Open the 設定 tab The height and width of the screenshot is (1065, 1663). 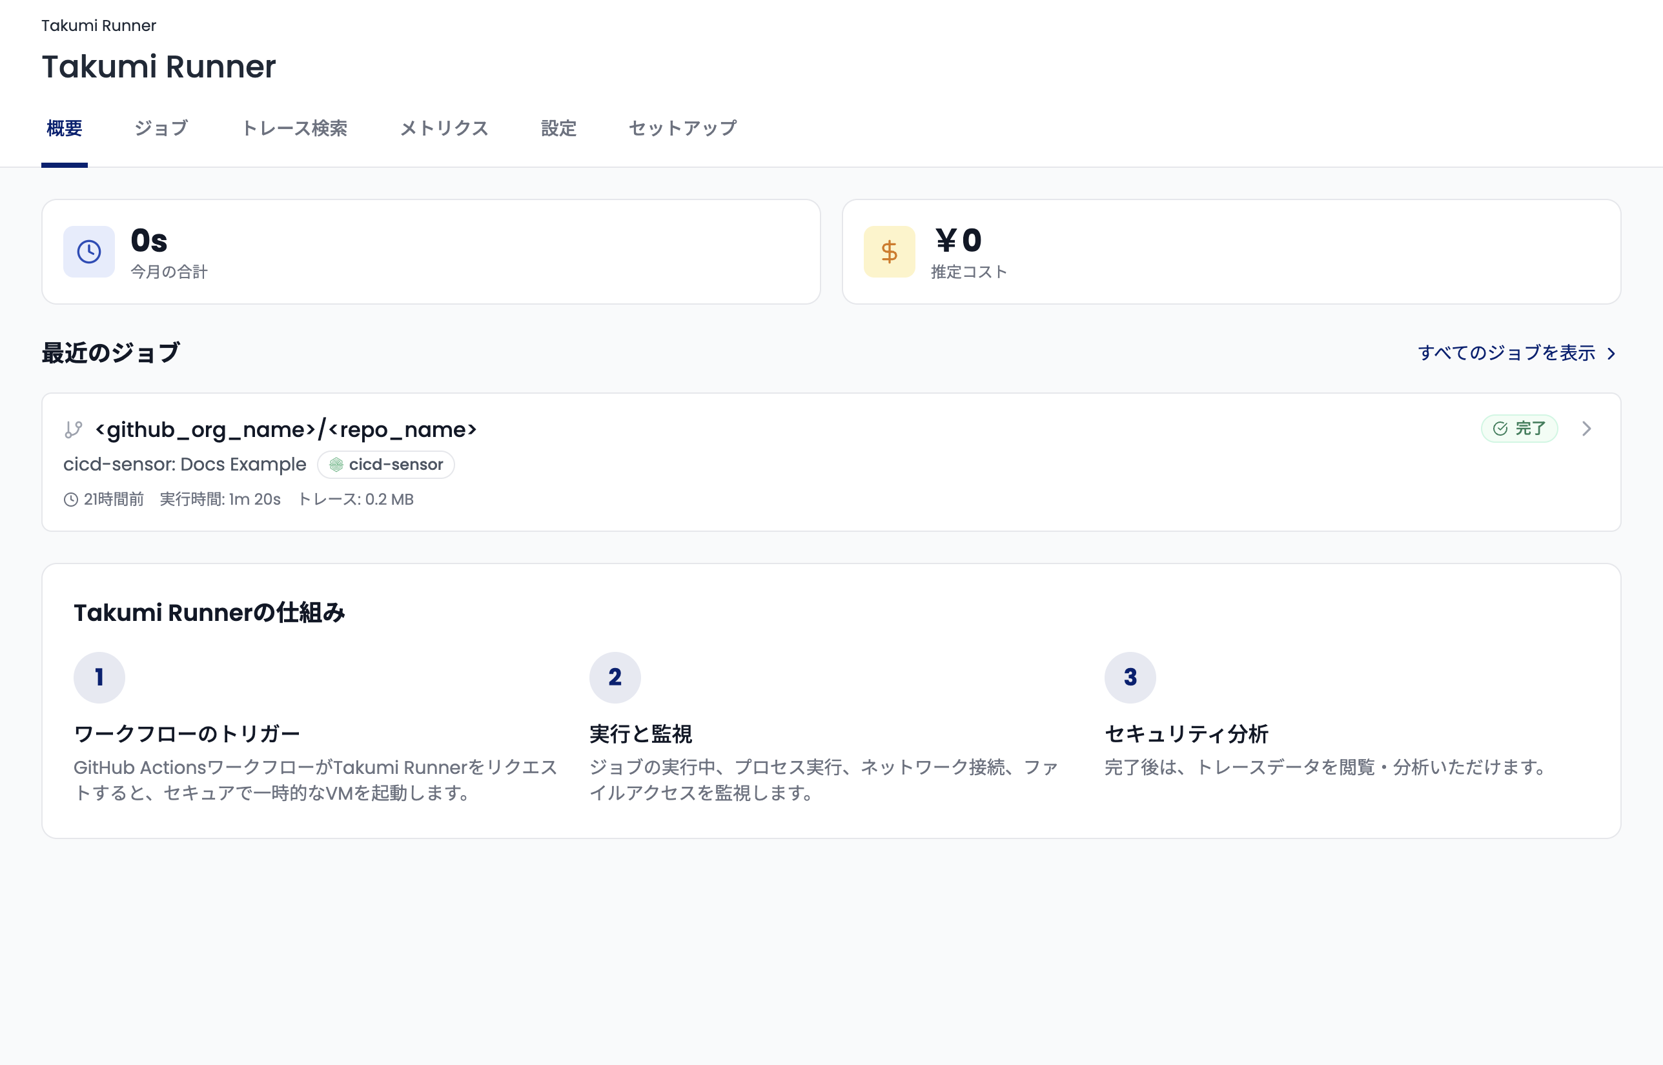point(558,128)
